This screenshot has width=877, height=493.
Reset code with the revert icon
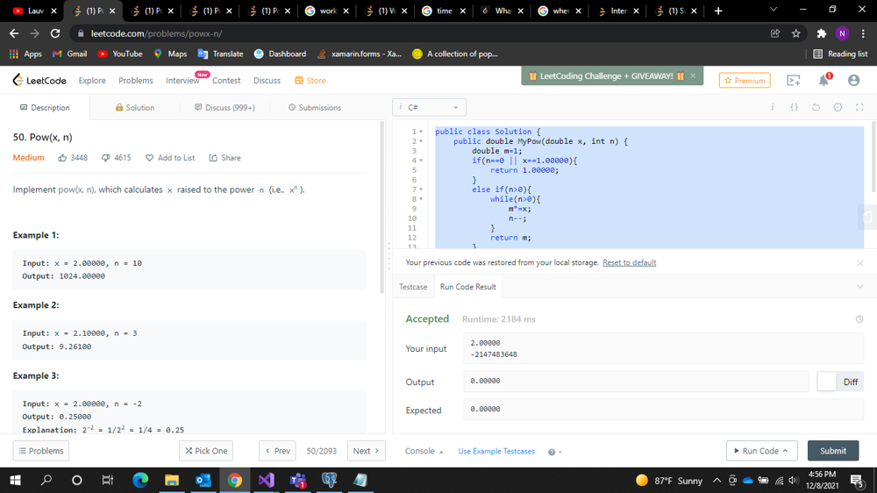[816, 108]
